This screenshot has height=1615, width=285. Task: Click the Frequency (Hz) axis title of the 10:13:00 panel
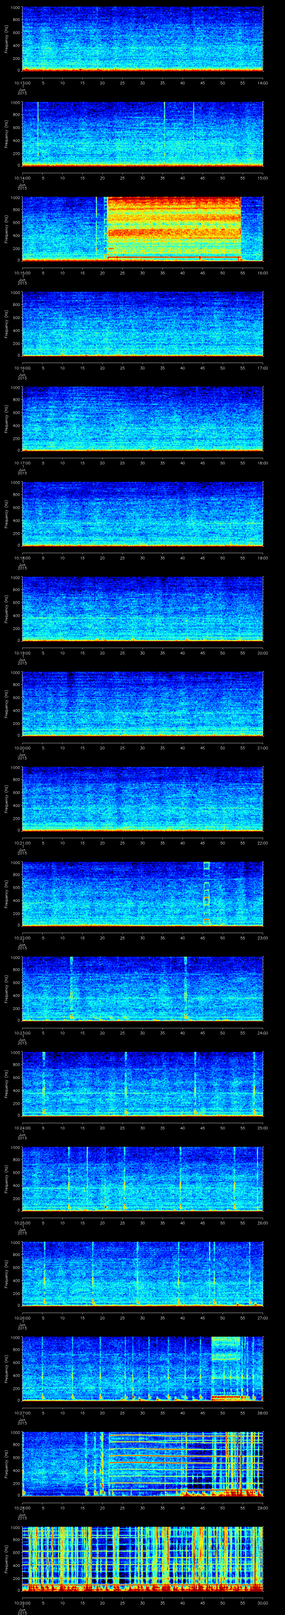coord(6,39)
